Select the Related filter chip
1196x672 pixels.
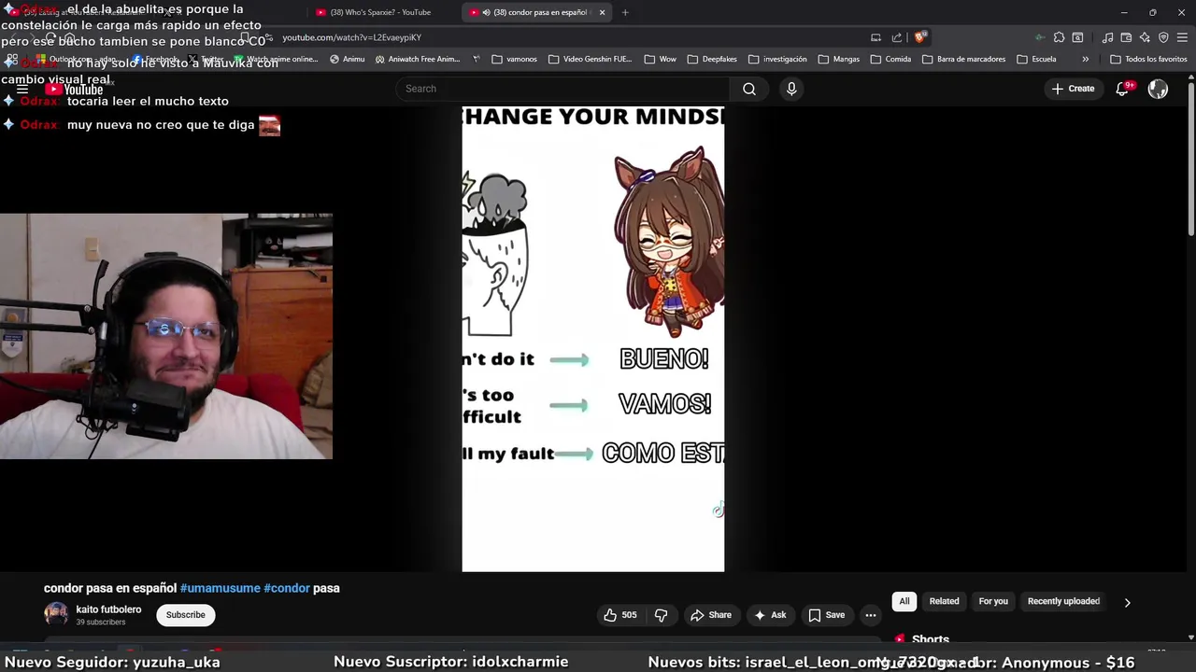pyautogui.click(x=944, y=601)
